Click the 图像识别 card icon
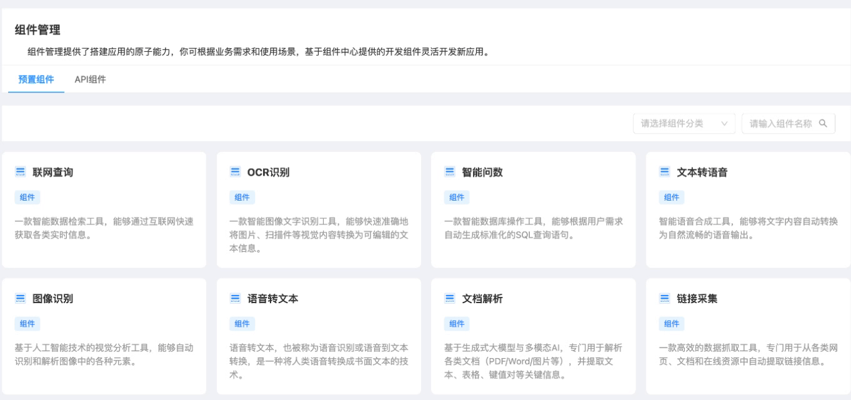This screenshot has height=400, width=851. click(x=21, y=299)
